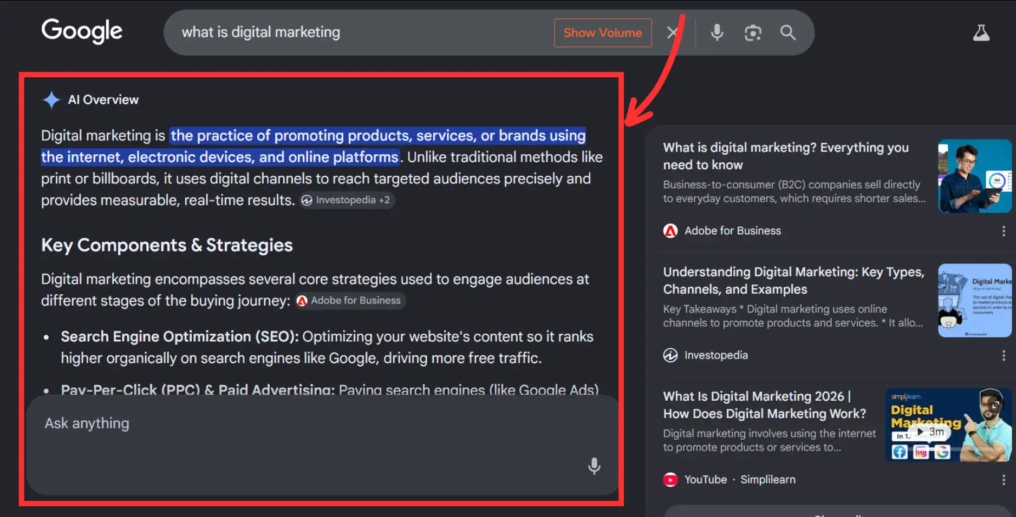The image size is (1016, 517).
Task: Open 'What is digital marketing? Everything you need to know'
Action: click(x=786, y=156)
